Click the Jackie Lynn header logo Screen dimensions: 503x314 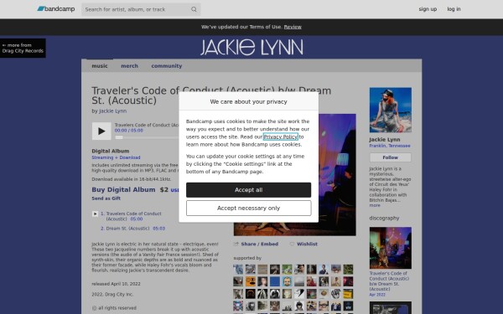point(251,47)
